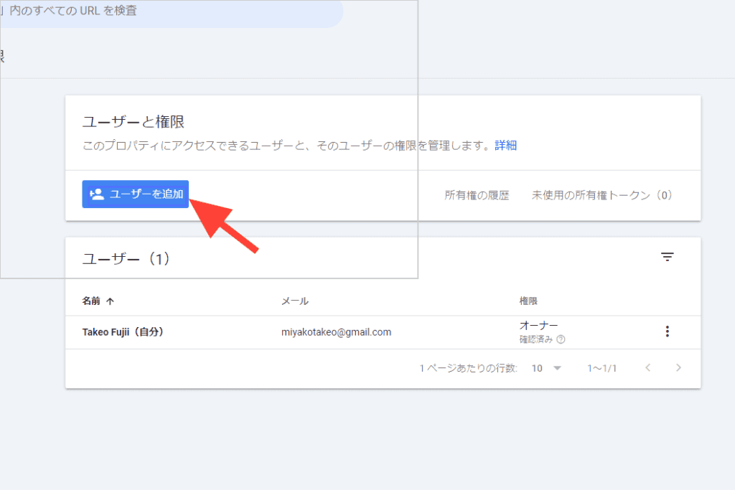Open the three-dot menu for Takeo Fujii
The height and width of the screenshot is (490, 735).
(x=667, y=331)
